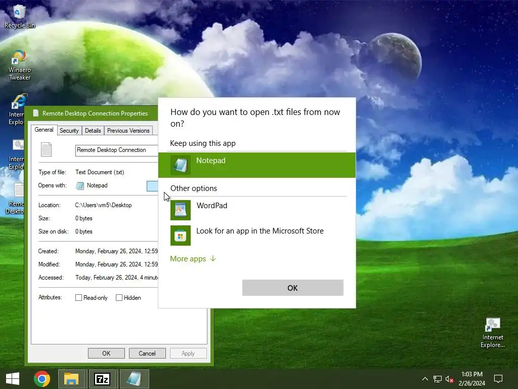Click the How do you want to open heading
The height and width of the screenshot is (389, 518).
(255, 118)
